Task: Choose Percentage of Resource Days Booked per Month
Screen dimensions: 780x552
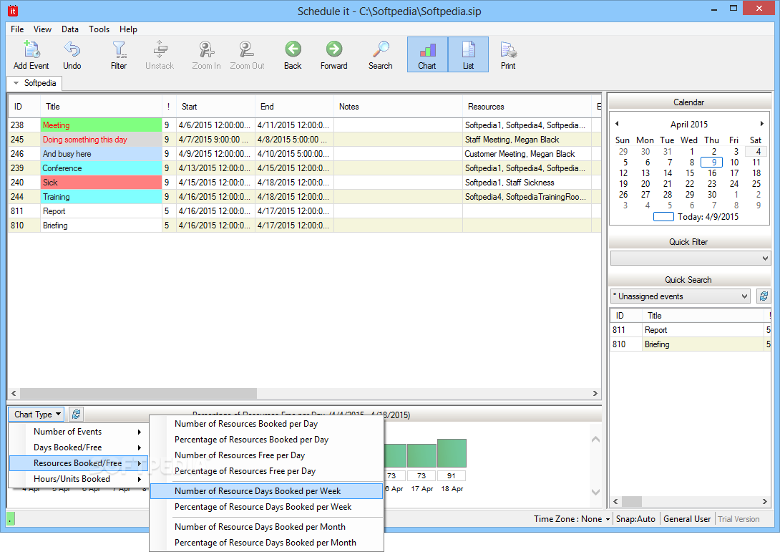Action: (x=267, y=543)
